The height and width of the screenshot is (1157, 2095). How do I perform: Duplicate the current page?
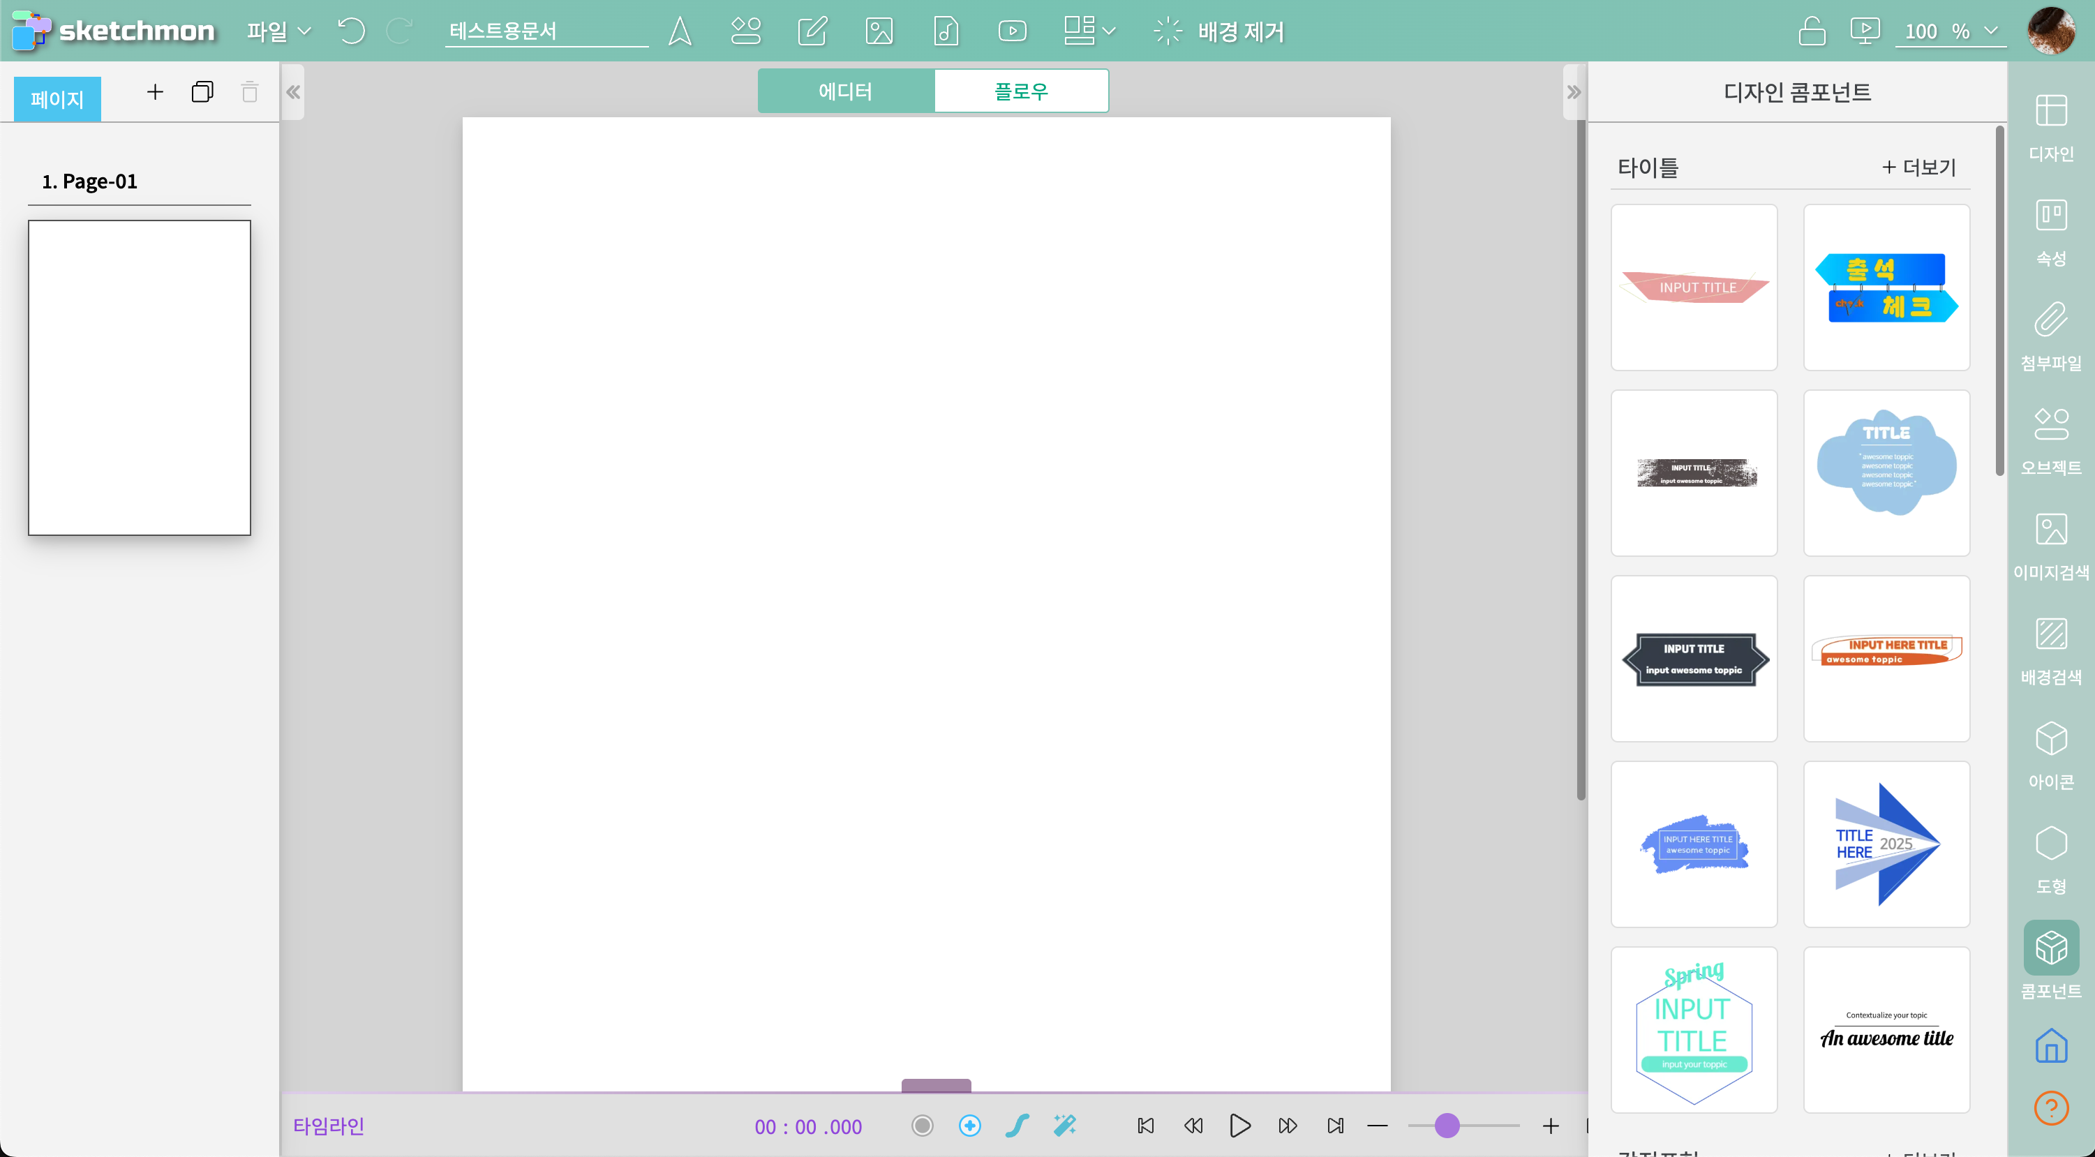pos(202,92)
